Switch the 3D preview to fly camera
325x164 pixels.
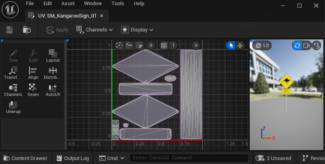click(306, 46)
